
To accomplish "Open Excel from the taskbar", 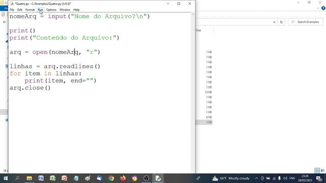I will 52,178.
